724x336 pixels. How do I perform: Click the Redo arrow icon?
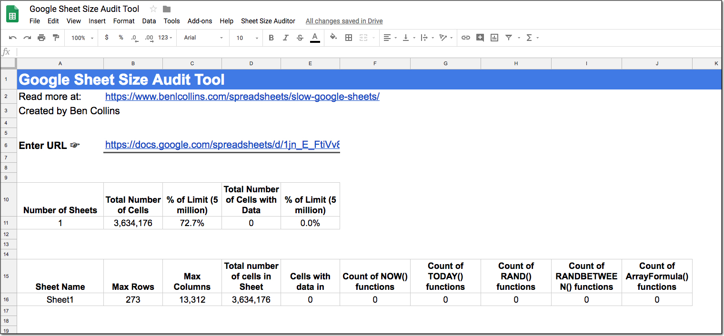(x=27, y=38)
